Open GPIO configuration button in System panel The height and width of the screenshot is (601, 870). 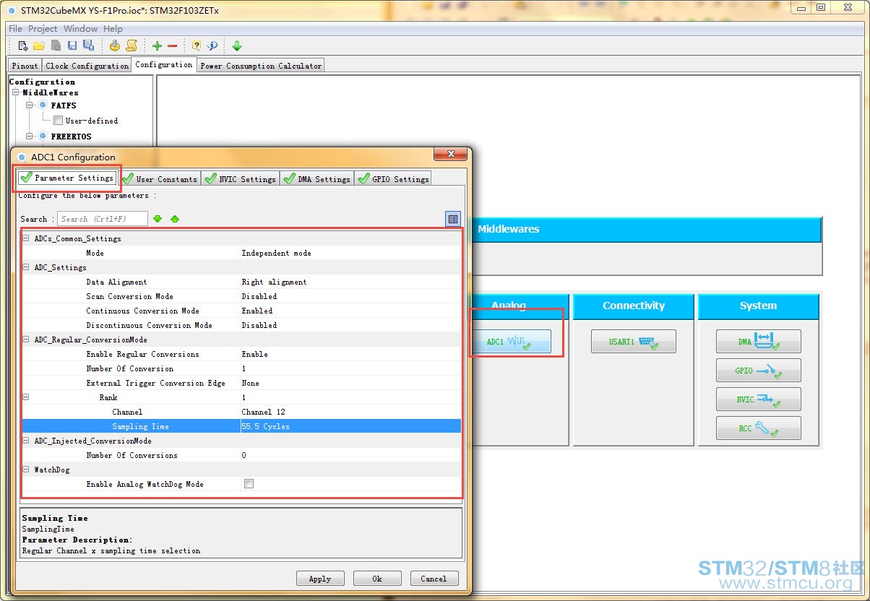coord(759,371)
